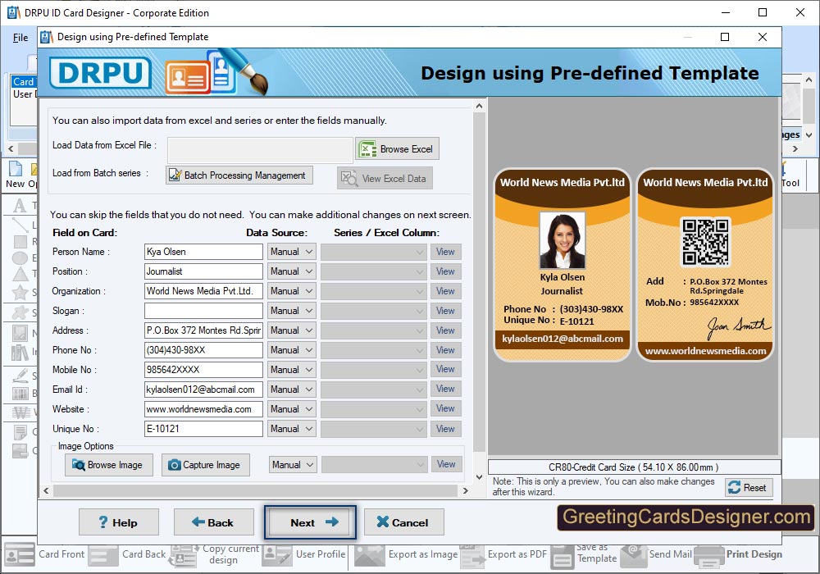820x574 pixels.
Task: Click the User Profile icon
Action: 276,555
